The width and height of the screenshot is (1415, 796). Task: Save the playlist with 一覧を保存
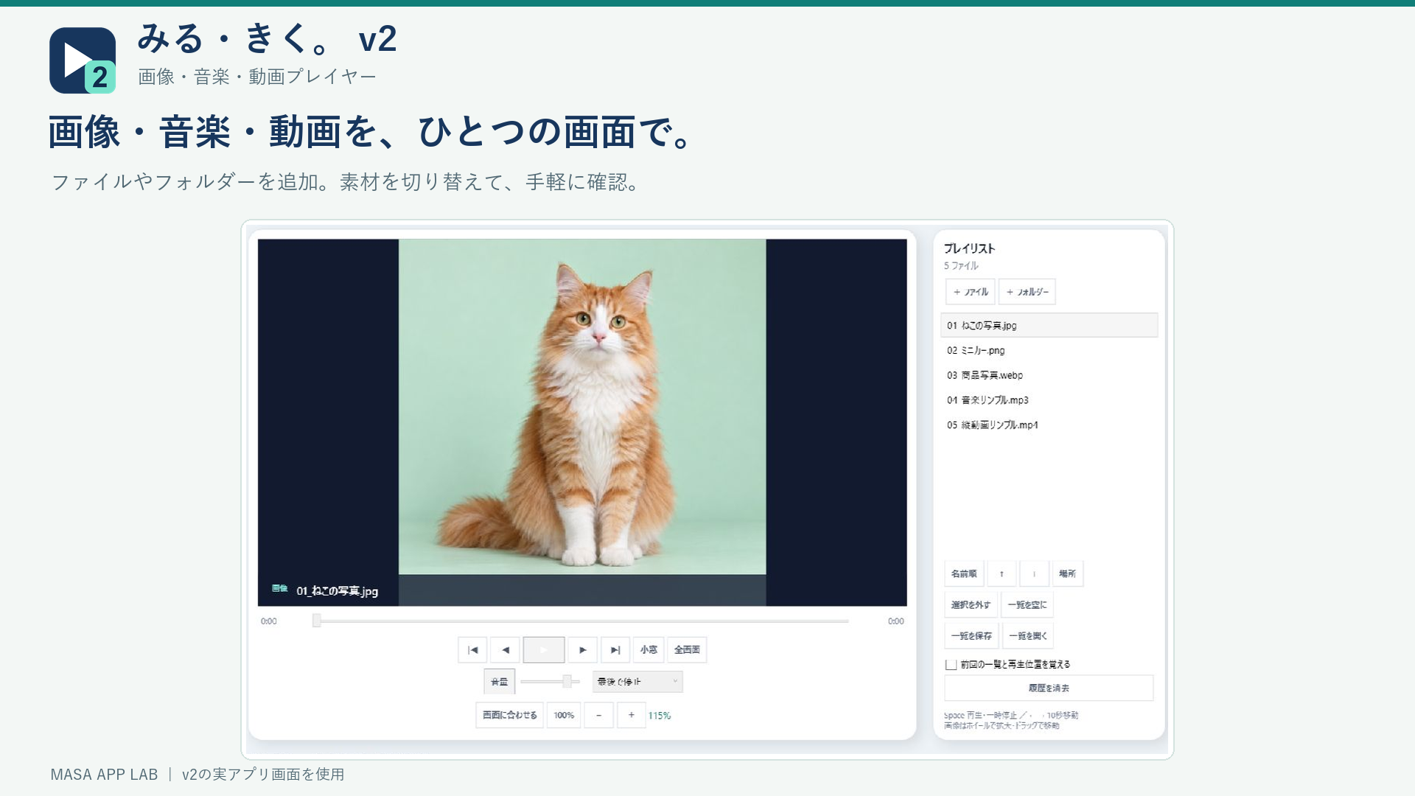pyautogui.click(x=971, y=635)
